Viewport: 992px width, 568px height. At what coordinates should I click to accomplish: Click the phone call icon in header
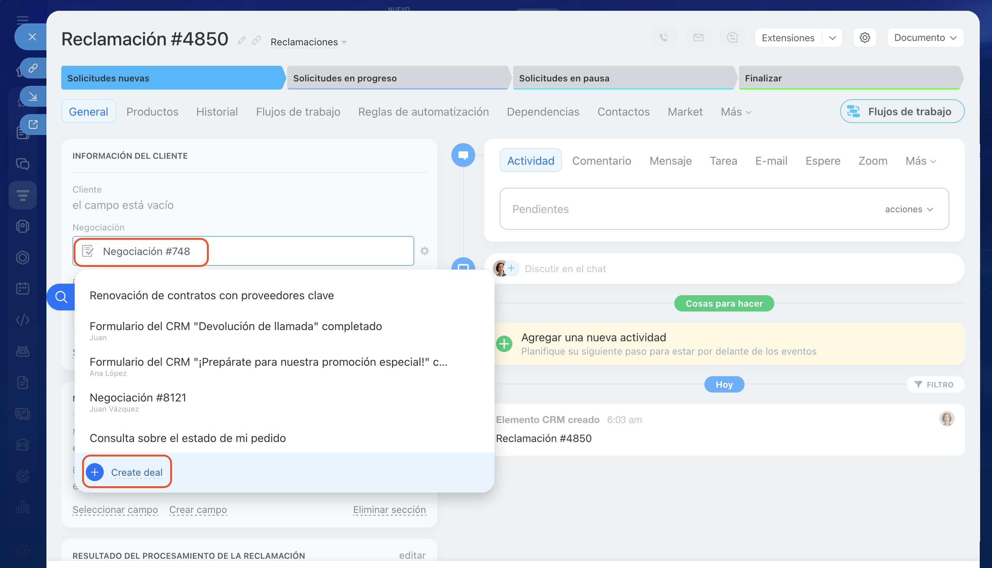point(664,38)
